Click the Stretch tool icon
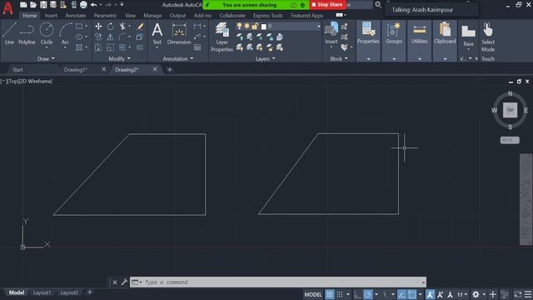 coord(98,47)
